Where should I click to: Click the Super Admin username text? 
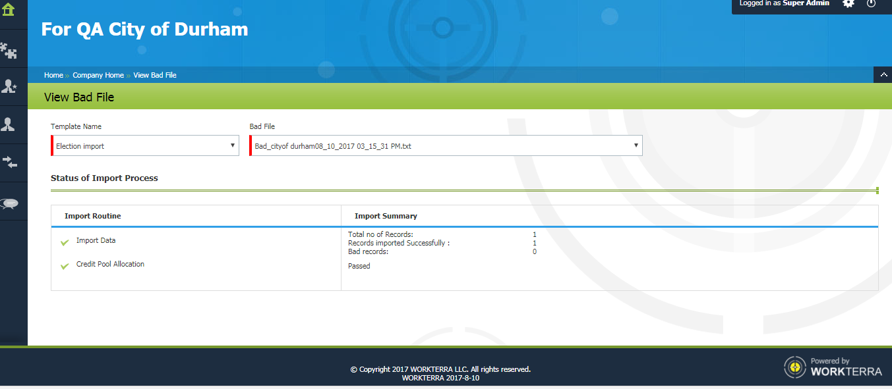806,3
